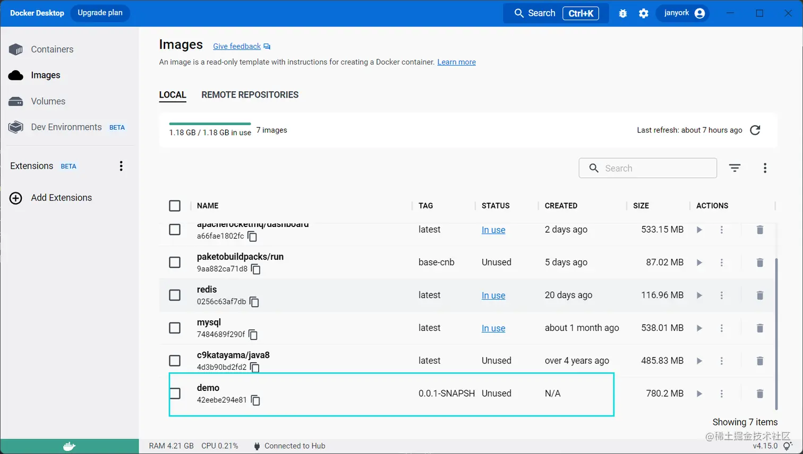Open more actions for apacherocketmq/dashboard image
Screen dimensions: 803x454
pyautogui.click(x=722, y=230)
